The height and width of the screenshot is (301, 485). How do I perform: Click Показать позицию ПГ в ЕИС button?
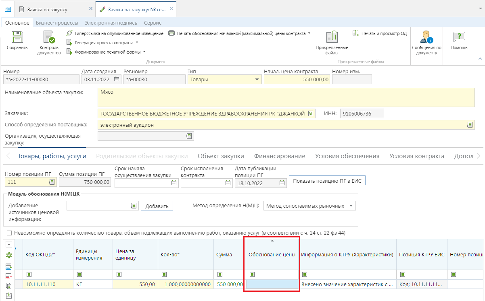(327, 181)
